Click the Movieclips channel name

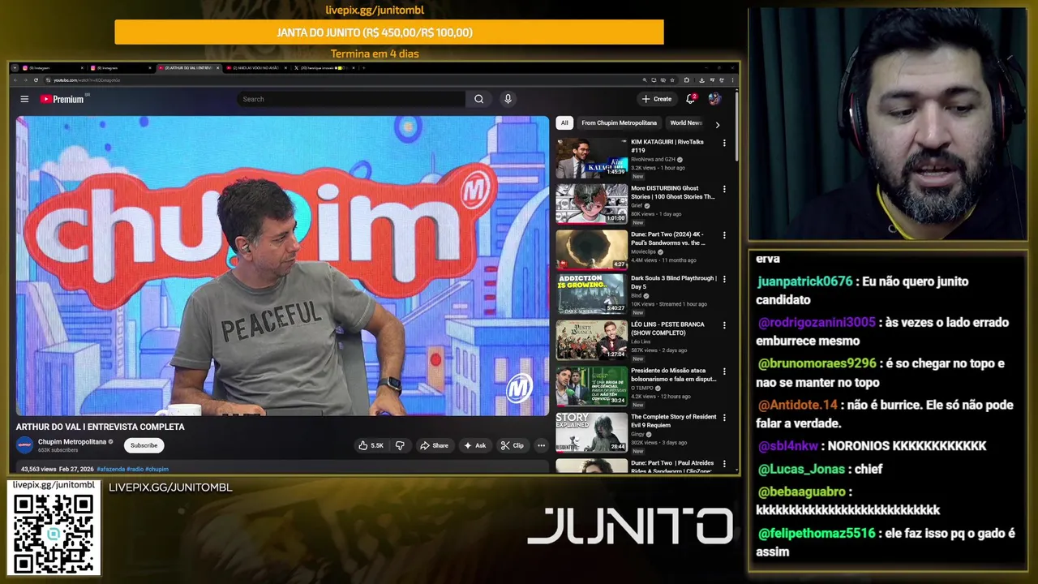coord(644,252)
